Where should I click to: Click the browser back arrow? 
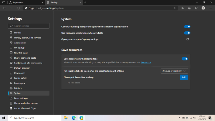pyautogui.click(x=4, y=8)
